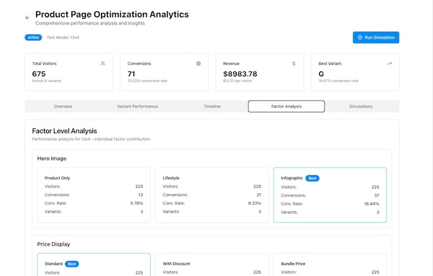The height and width of the screenshot is (276, 433).
Task: Click the visitors icon in Total Visitors card
Action: [102, 63]
